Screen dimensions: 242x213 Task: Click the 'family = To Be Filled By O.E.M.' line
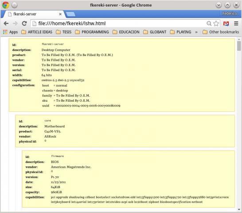[x=66, y=95]
